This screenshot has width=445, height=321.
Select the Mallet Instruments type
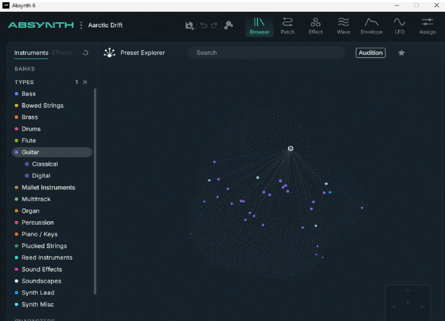[x=52, y=187]
